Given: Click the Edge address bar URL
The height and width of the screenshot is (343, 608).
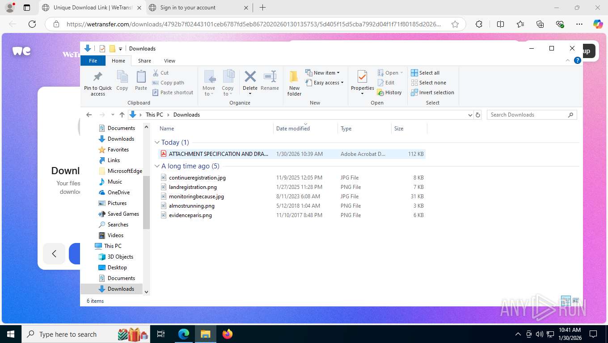Looking at the screenshot, I should [x=253, y=25].
